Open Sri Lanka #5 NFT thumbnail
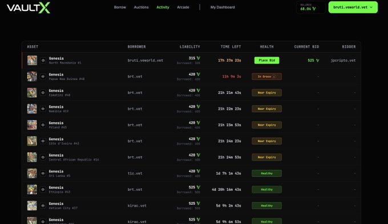388x224 pixels. [32, 173]
